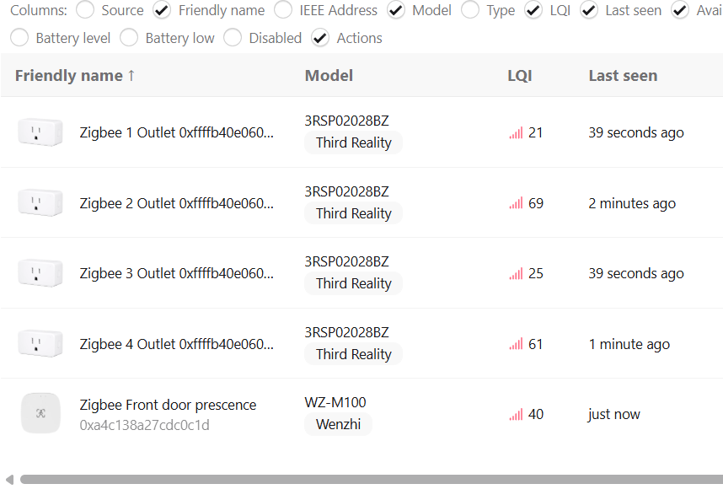Hide the Actions column
This screenshot has width=723, height=500.
point(320,38)
